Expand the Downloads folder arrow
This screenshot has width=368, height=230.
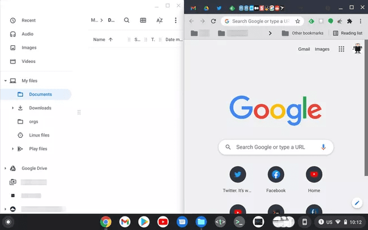12,108
